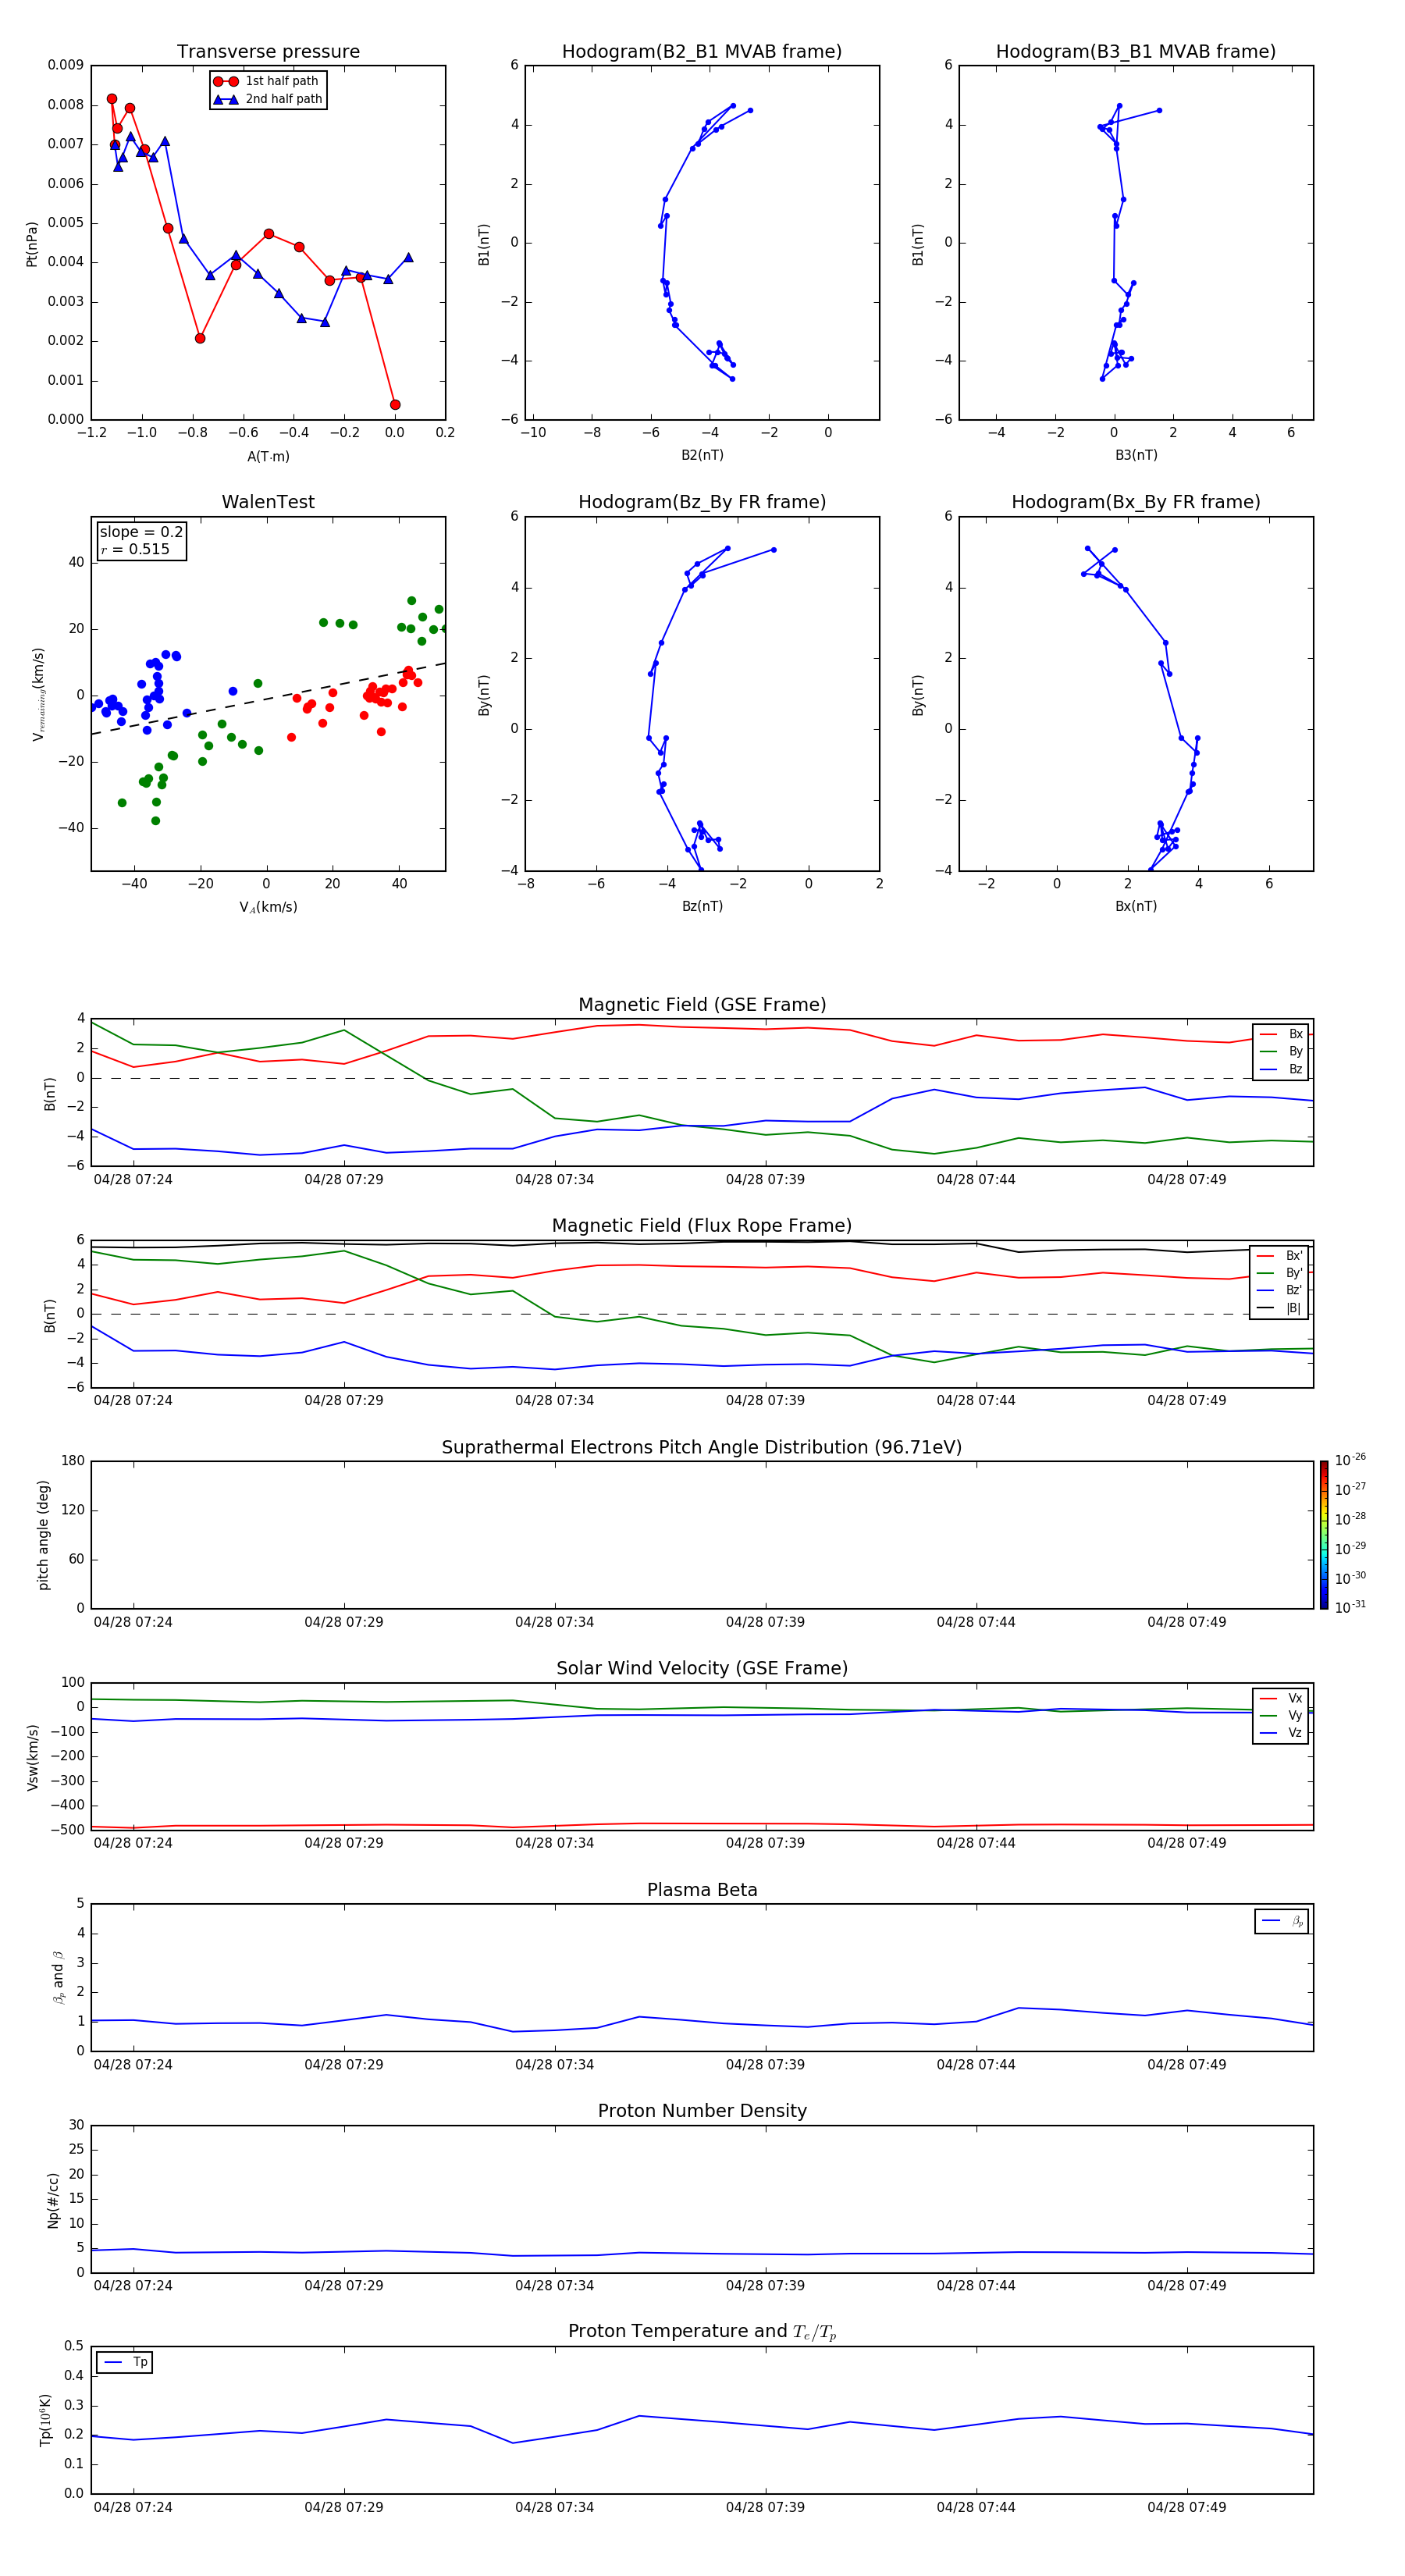
Task: Click the Vz legend entry in velocity plot
Action: click(x=1281, y=1733)
